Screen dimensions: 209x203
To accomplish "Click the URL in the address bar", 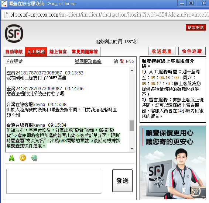I will point(109,15).
